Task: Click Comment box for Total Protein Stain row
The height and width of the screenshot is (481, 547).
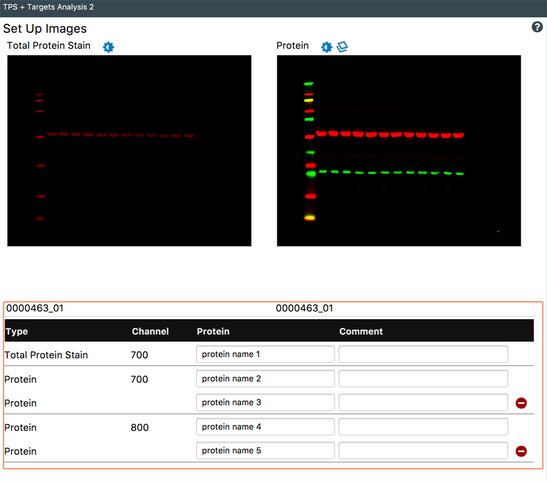Action: (423, 354)
